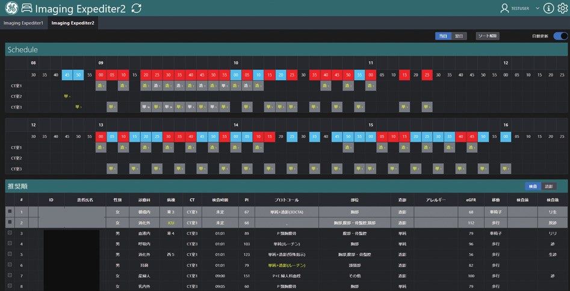
Task: Check the checkbox for row 3
Action: point(10,233)
